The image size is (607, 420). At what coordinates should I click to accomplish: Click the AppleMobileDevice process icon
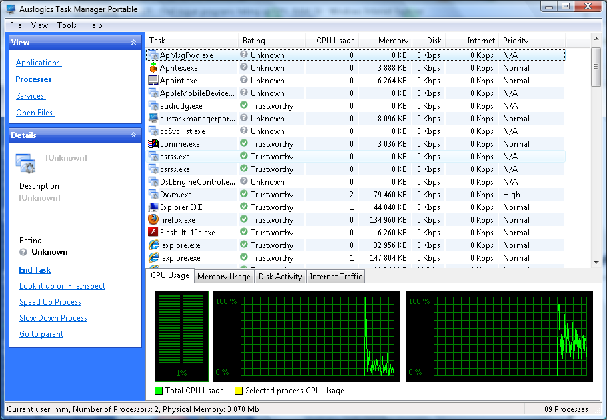pos(153,93)
